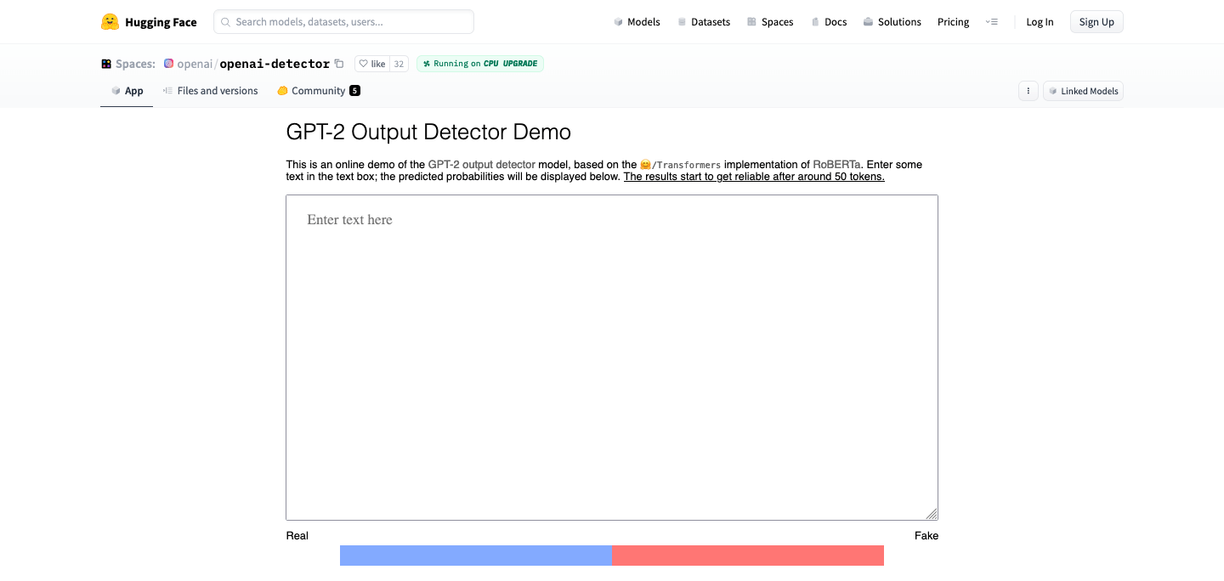This screenshot has width=1224, height=581.
Task: Click the Fake label
Action: point(926,536)
